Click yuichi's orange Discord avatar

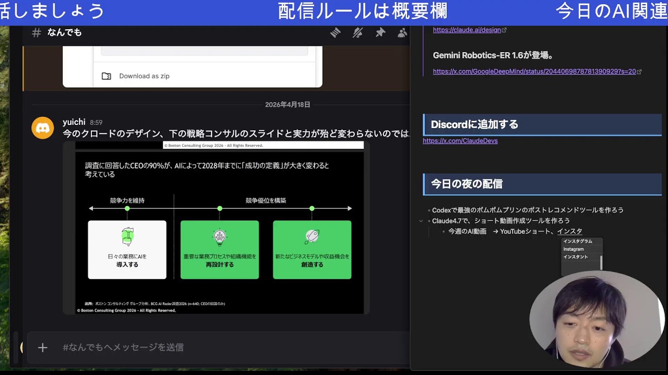[43, 128]
